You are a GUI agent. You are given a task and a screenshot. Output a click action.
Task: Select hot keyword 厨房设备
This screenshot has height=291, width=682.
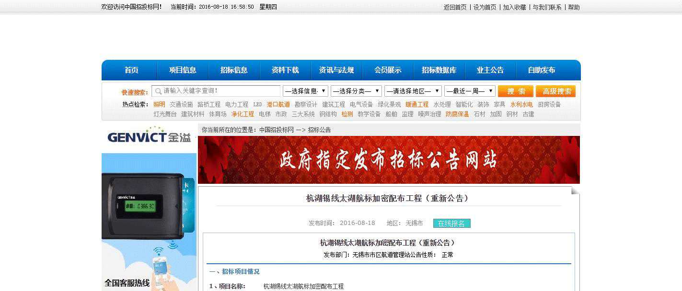[549, 104]
